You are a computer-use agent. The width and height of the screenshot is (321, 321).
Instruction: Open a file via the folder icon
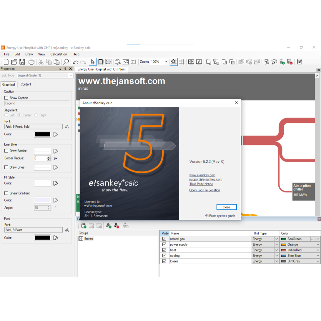(x=14, y=62)
